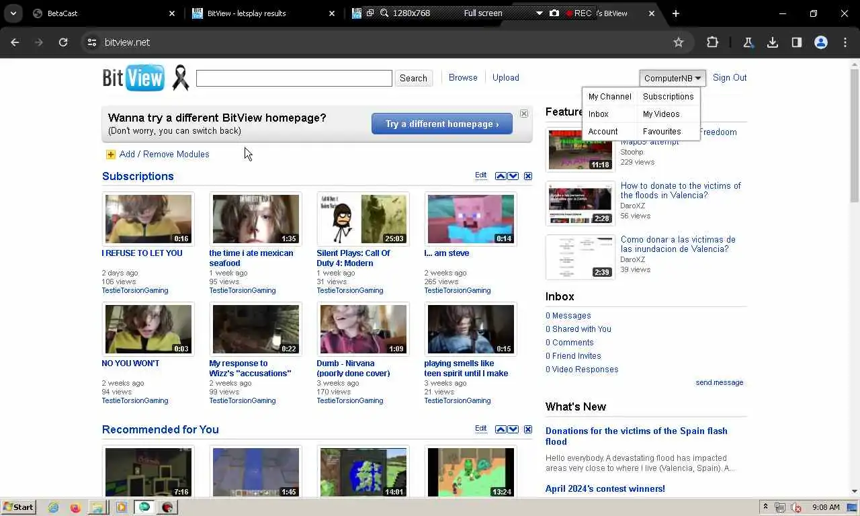Launch Internet Explorer from taskbar
The width and height of the screenshot is (860, 516).
(x=53, y=507)
